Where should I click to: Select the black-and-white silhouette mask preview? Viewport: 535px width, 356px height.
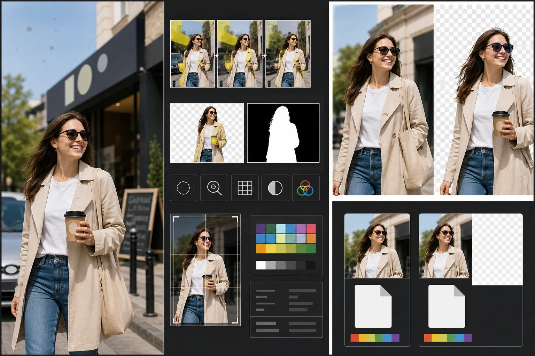coord(283,133)
